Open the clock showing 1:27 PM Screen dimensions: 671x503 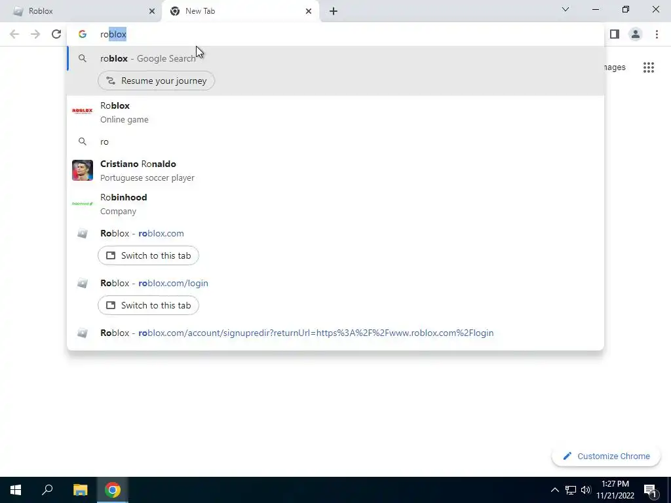(615, 490)
